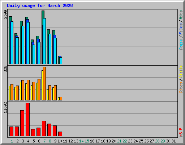Select the red KB bar for day 3
The height and width of the screenshot is (145, 185).
click(22, 123)
